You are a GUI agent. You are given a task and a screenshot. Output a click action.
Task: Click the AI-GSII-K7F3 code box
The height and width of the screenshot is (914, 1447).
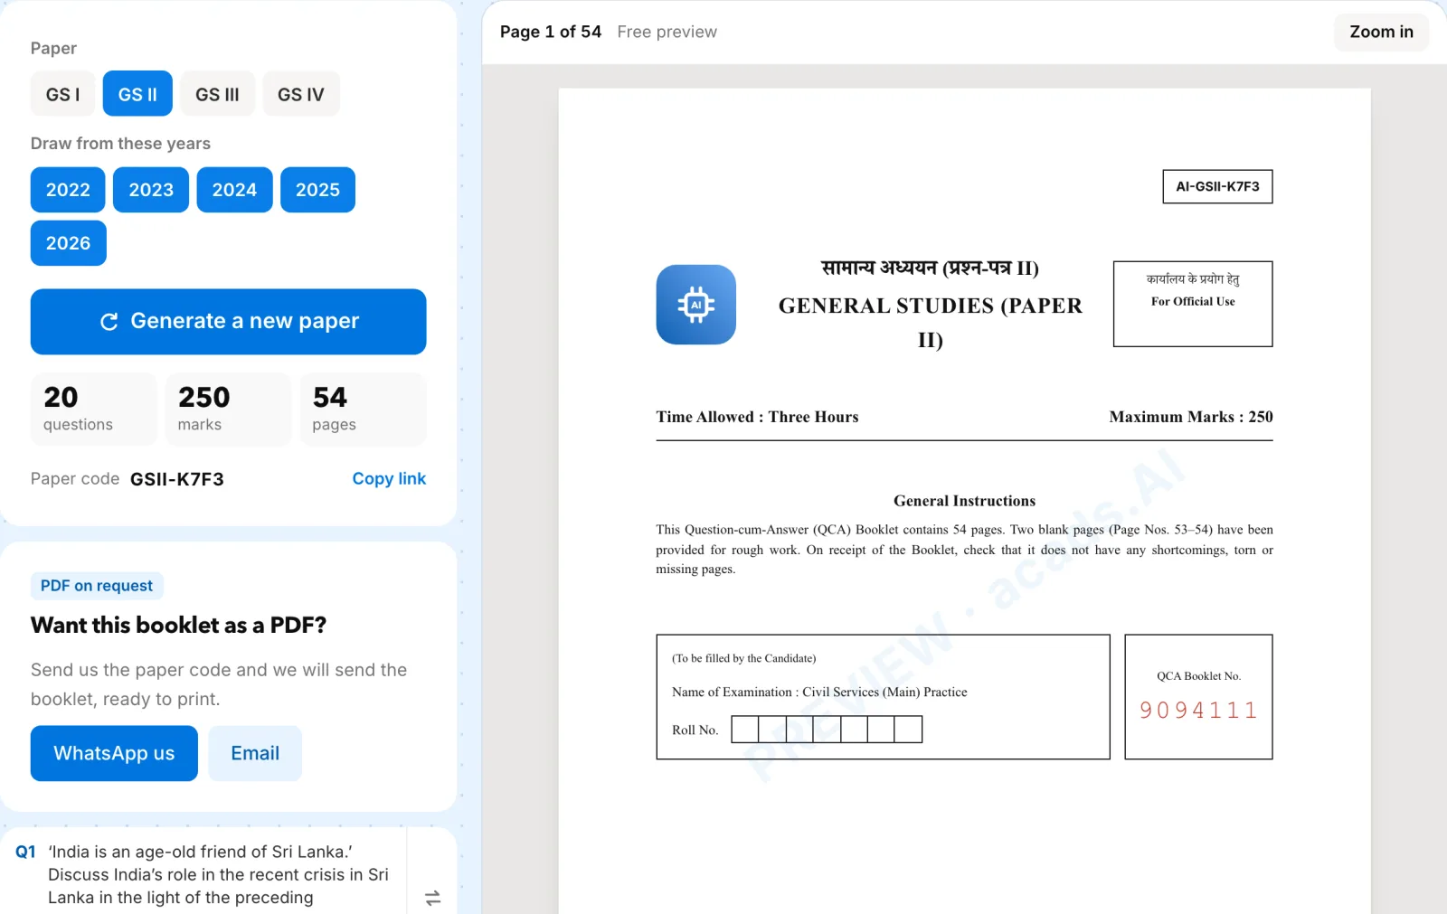pos(1217,186)
